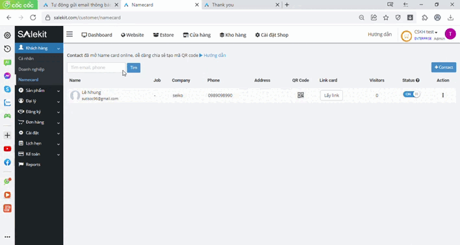Toggle the ON status switch for Lê Nhung
460x245 pixels.
[411, 94]
